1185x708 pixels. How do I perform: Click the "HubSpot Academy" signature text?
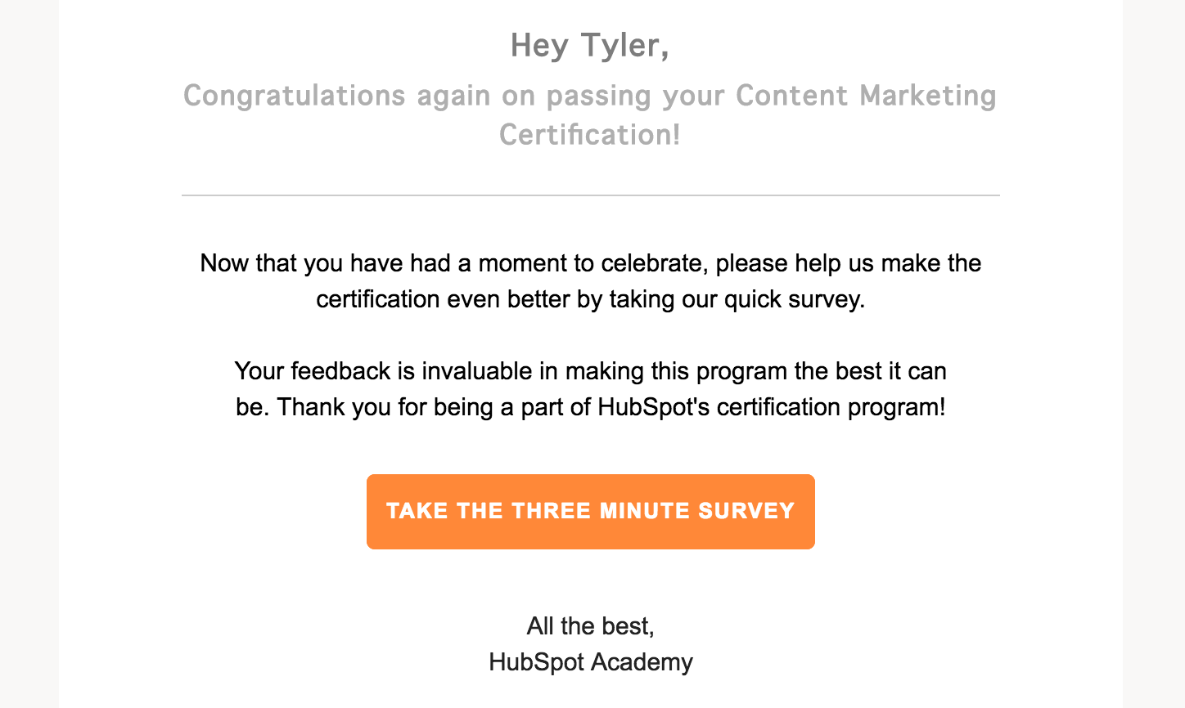(x=590, y=662)
